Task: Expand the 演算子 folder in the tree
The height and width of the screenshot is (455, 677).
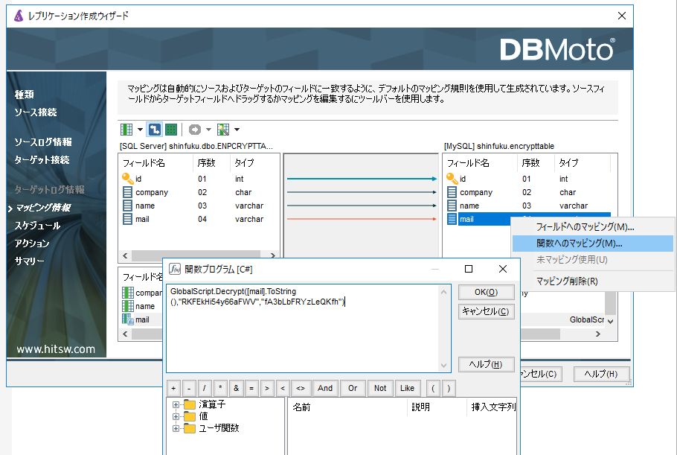Action: pos(176,404)
